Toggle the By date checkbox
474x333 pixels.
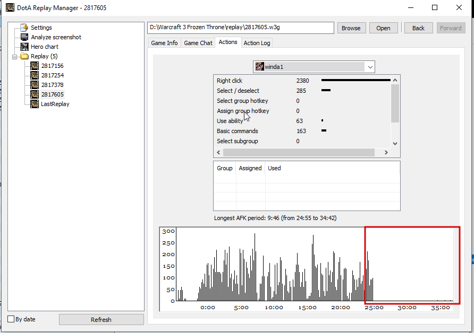(11, 319)
